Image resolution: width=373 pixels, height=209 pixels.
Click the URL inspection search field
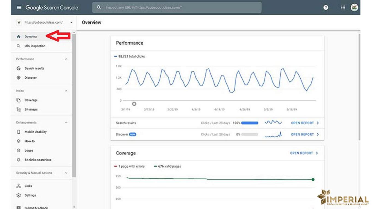177,8
